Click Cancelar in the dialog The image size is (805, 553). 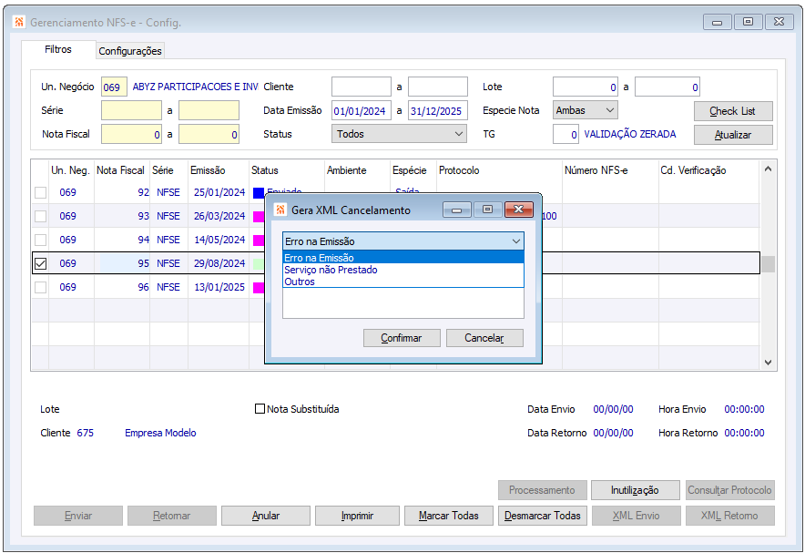click(484, 338)
